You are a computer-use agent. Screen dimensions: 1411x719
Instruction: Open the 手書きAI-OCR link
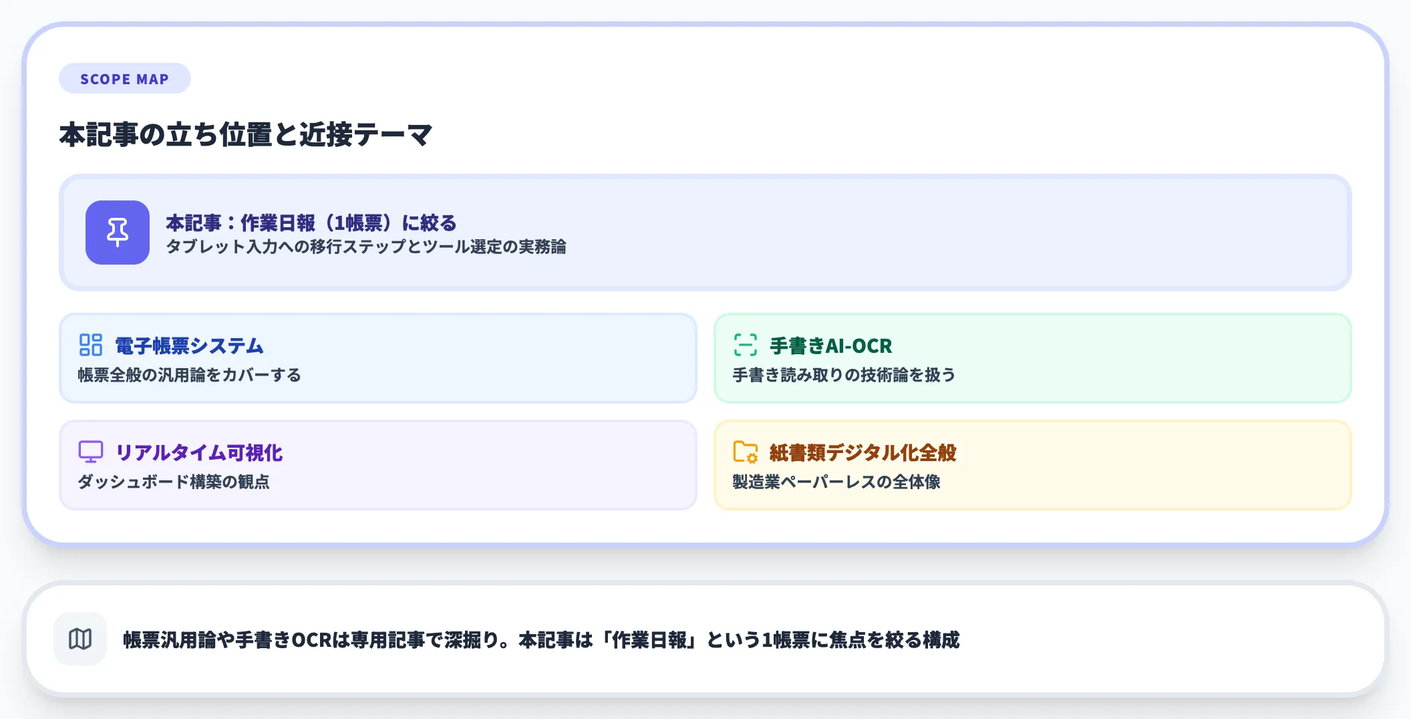[830, 346]
